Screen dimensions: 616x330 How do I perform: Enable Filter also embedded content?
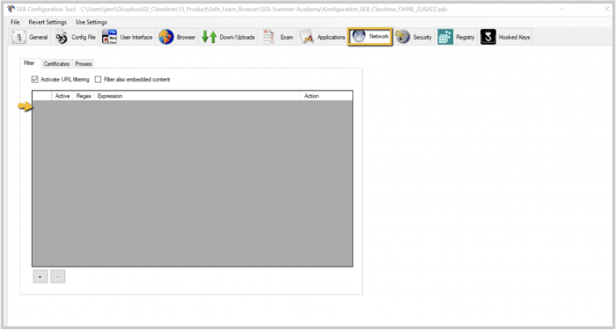(x=99, y=79)
